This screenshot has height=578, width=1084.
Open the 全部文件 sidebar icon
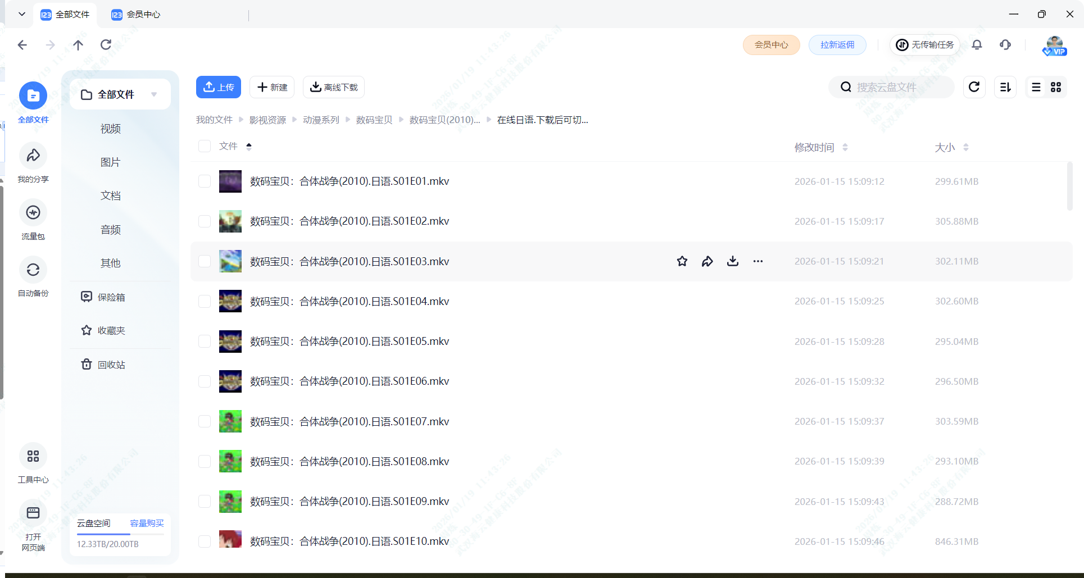[33, 96]
